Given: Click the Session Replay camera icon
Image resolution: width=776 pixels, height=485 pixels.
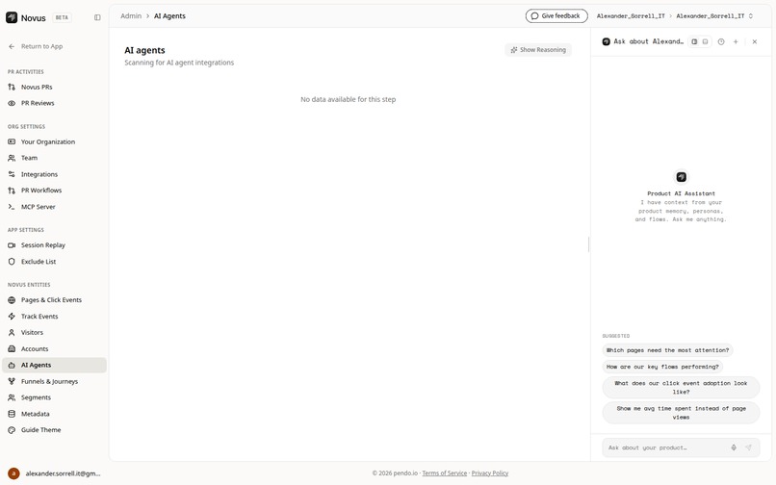Looking at the screenshot, I should (12, 245).
